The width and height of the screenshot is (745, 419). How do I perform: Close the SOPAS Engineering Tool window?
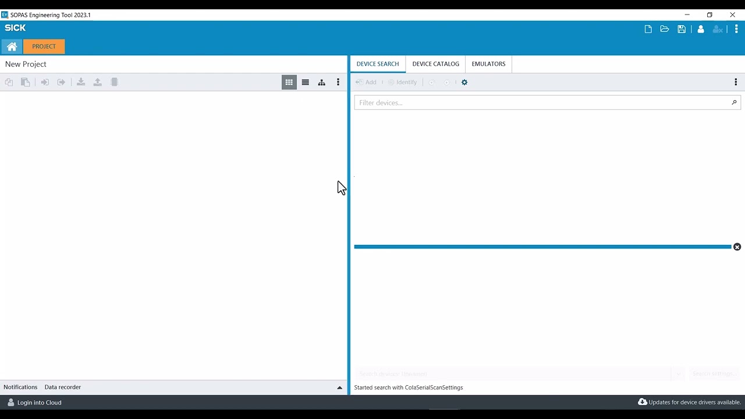tap(733, 15)
